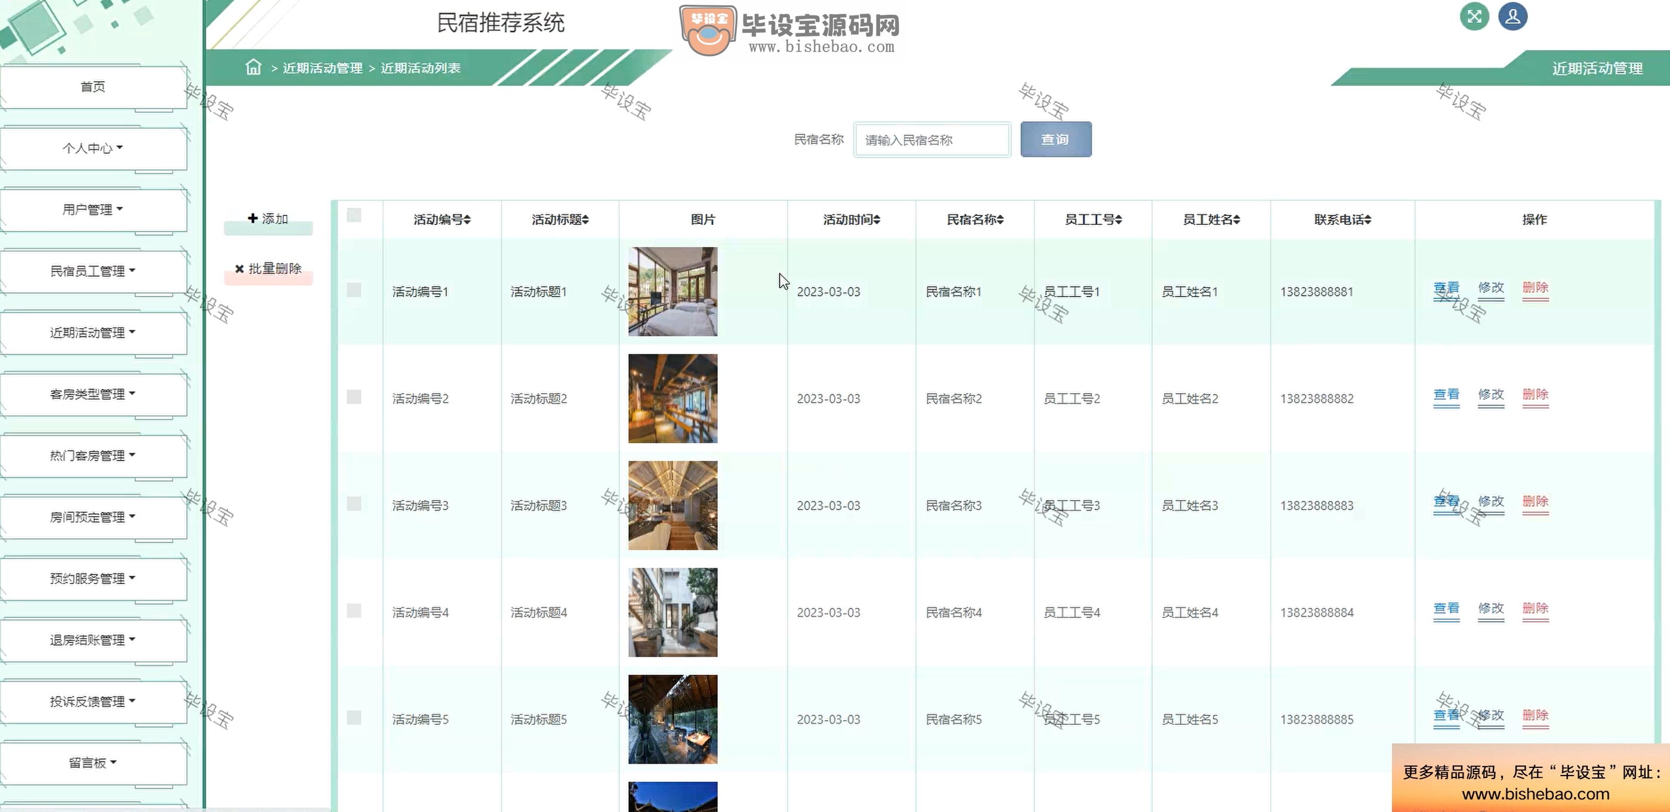Open the 留言板 sidebar menu
This screenshot has width=1670, height=812.
tap(93, 764)
